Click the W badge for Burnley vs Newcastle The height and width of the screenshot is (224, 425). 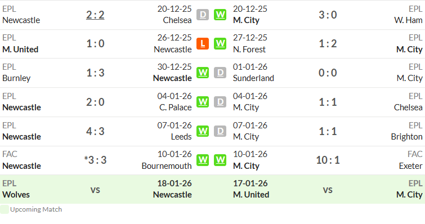203,73
